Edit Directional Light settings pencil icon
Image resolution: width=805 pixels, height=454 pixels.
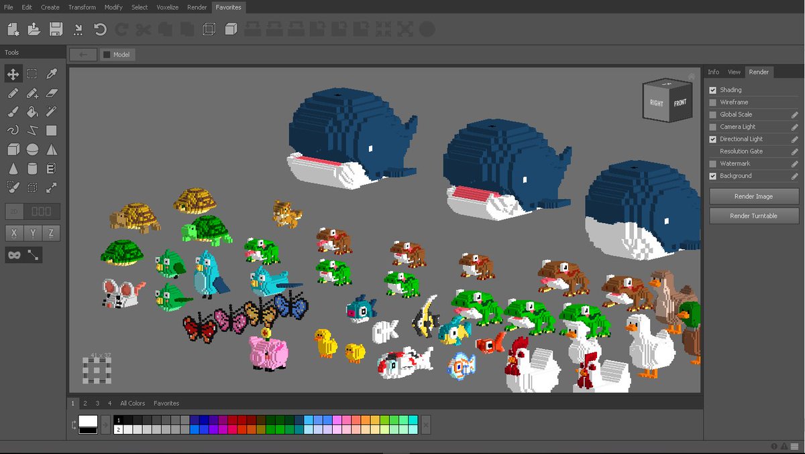click(794, 139)
